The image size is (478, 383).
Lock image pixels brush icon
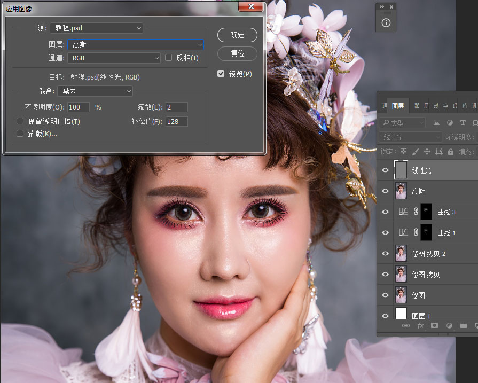coord(415,152)
